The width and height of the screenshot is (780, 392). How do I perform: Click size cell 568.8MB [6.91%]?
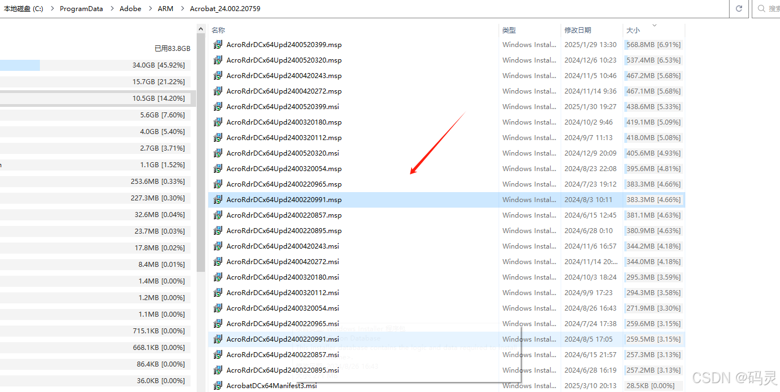[x=654, y=45]
